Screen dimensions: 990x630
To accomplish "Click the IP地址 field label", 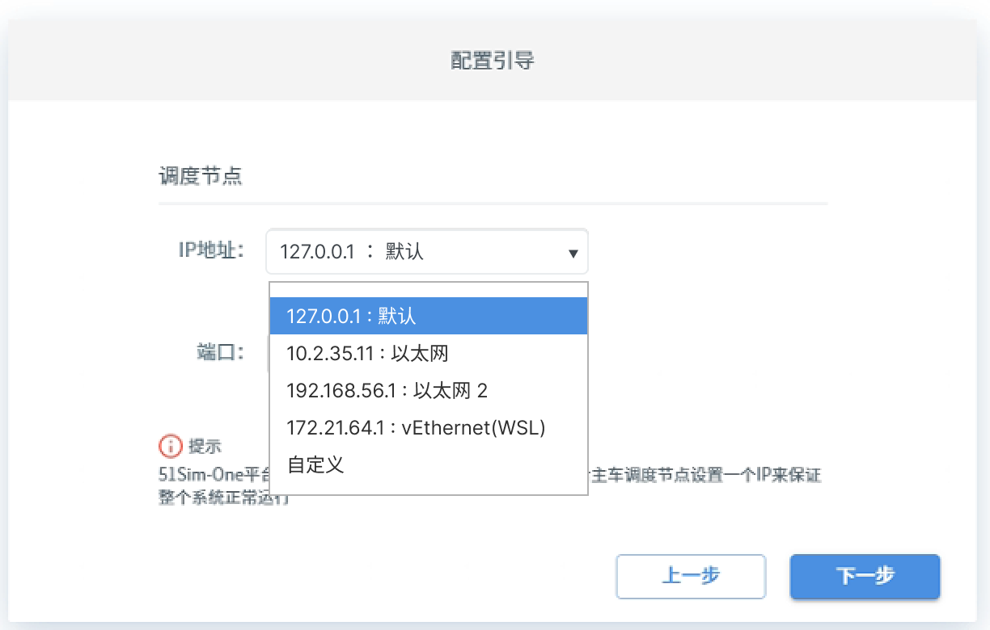I will (x=211, y=250).
